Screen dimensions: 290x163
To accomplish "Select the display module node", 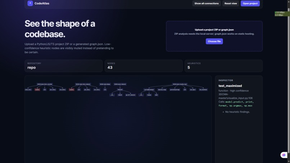I will click(x=105, y=84).
